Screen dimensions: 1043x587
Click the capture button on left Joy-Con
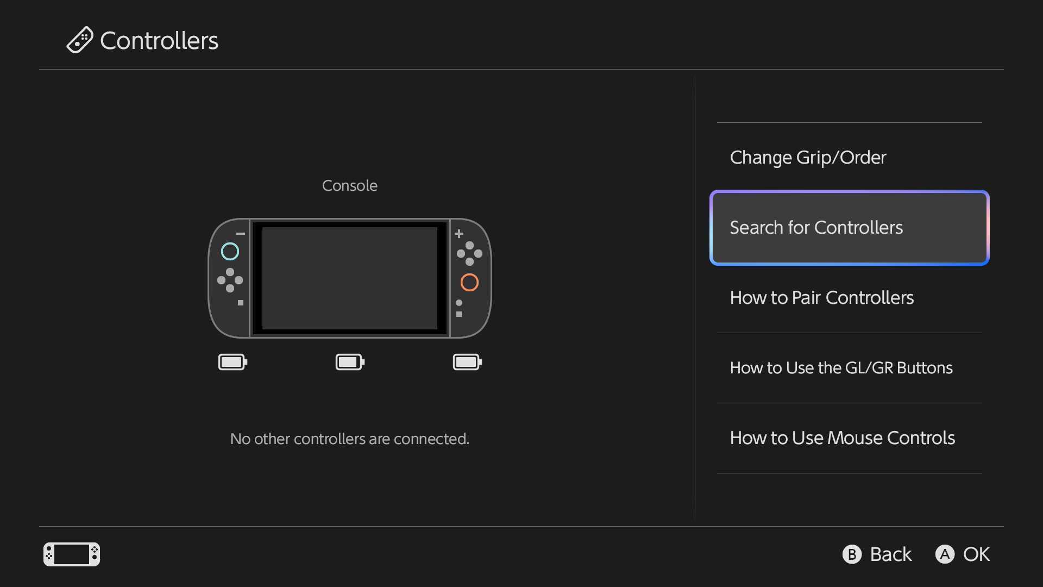tap(241, 303)
